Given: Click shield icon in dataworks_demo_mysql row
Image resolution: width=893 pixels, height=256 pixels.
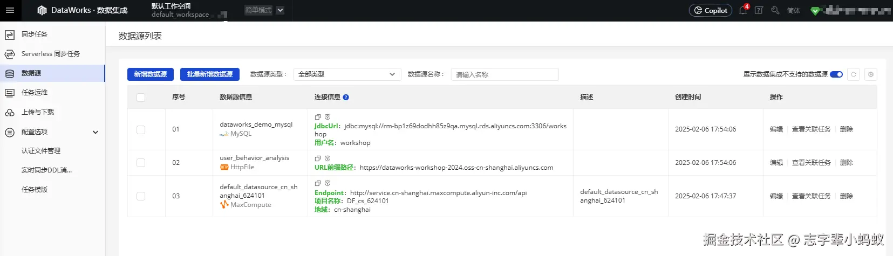Looking at the screenshot, I should click(328, 117).
